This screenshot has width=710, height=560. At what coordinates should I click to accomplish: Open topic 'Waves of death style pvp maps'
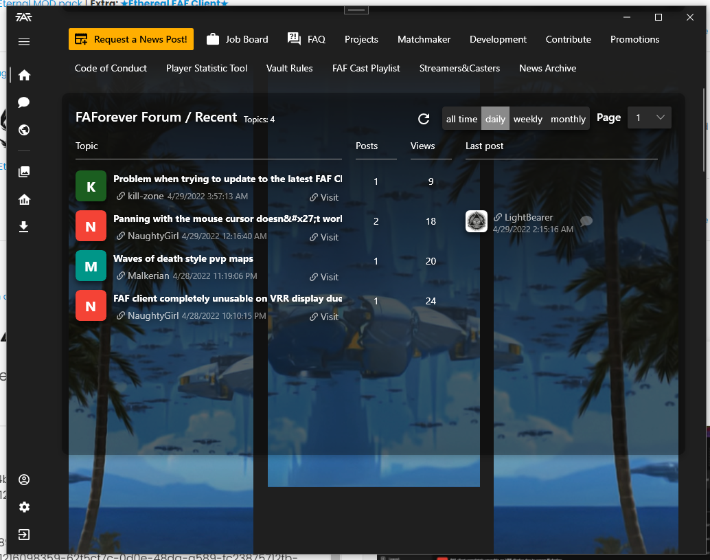(x=183, y=259)
